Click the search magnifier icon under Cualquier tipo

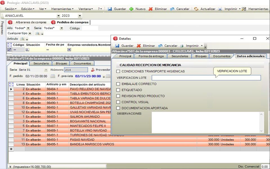[37, 33]
